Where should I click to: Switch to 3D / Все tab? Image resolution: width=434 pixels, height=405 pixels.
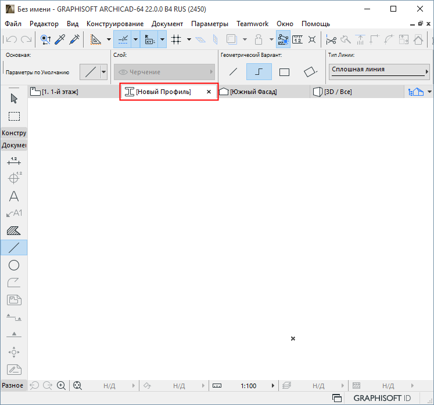pyautogui.click(x=357, y=92)
